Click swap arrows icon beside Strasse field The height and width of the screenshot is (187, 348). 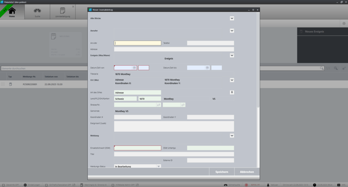158,105
